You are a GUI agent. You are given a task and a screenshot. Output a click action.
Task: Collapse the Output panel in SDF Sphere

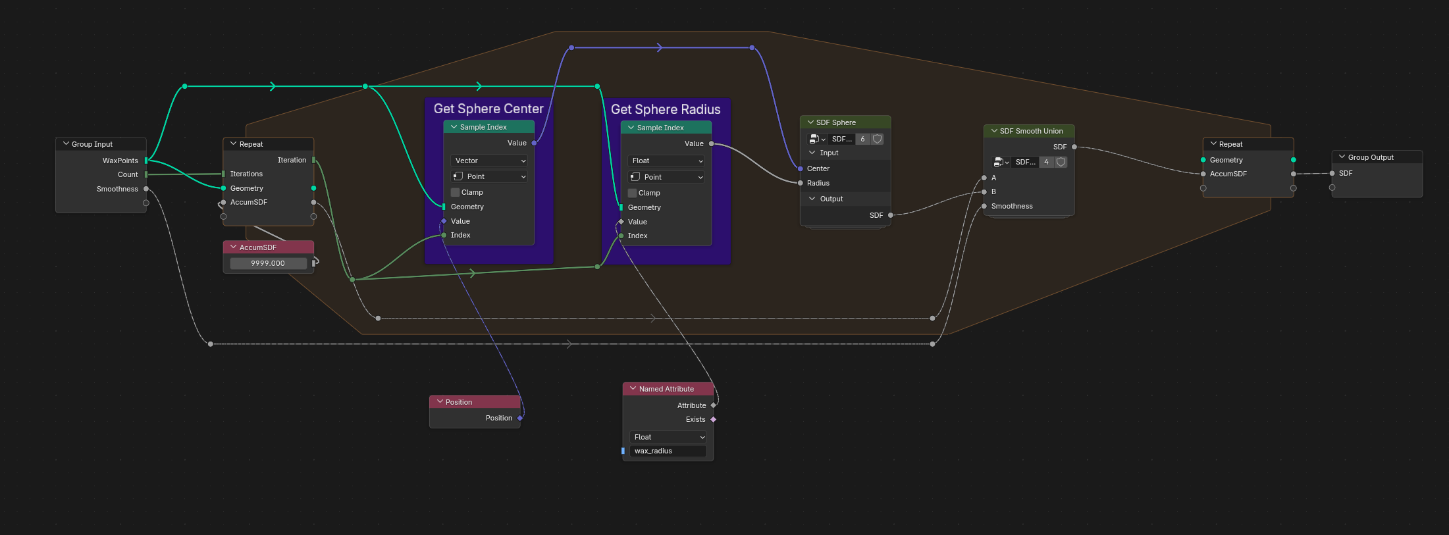point(812,198)
